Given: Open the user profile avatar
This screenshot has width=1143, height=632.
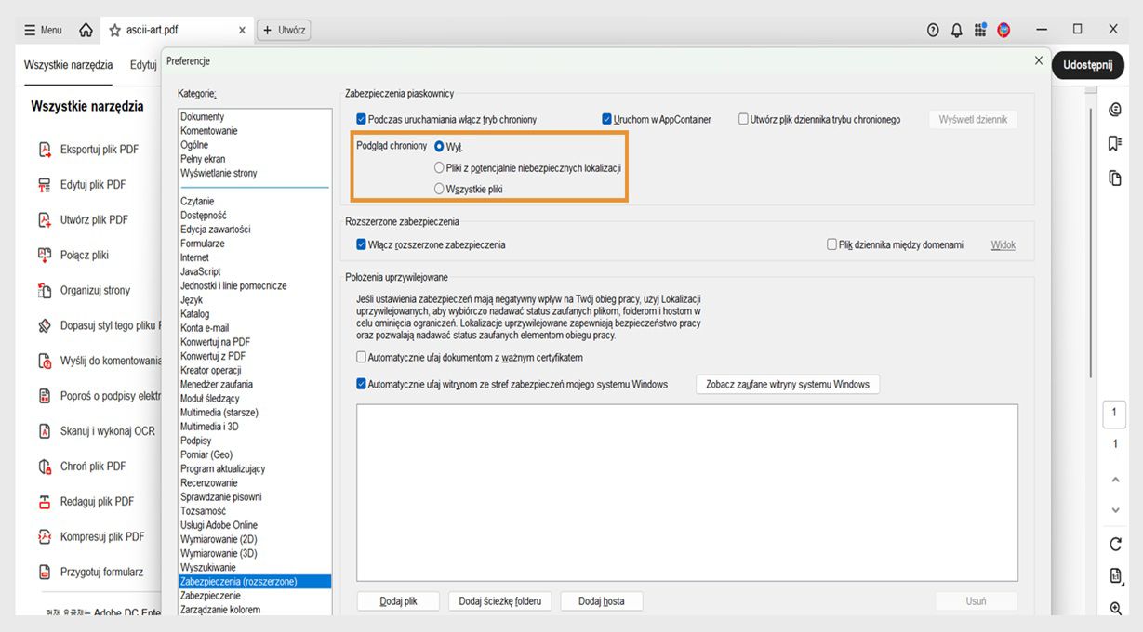Looking at the screenshot, I should (1003, 30).
